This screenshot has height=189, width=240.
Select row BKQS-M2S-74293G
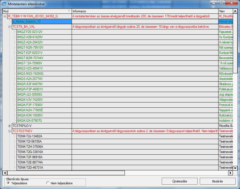tap(44, 74)
